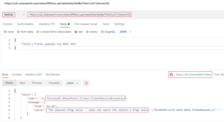This screenshot has height=122, width=224.
Task: Switch to the Test Results tab
Action: [52, 74]
